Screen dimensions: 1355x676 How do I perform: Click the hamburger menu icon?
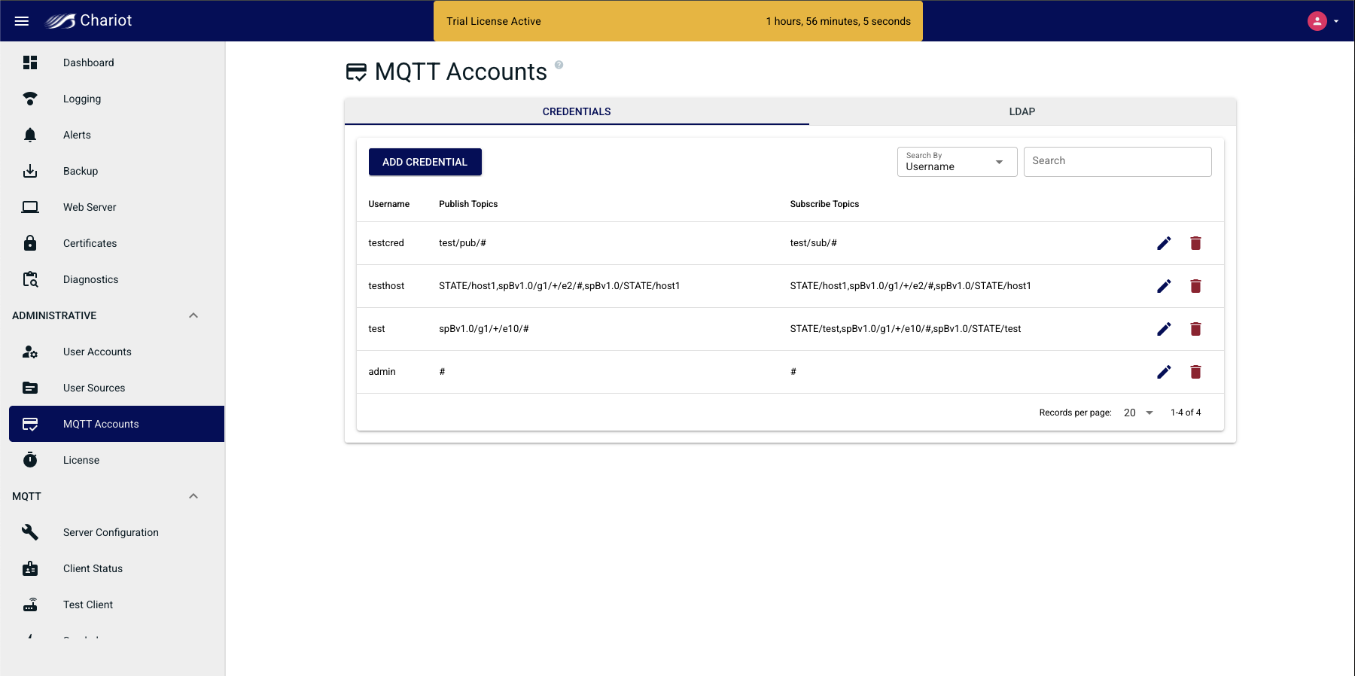click(22, 21)
